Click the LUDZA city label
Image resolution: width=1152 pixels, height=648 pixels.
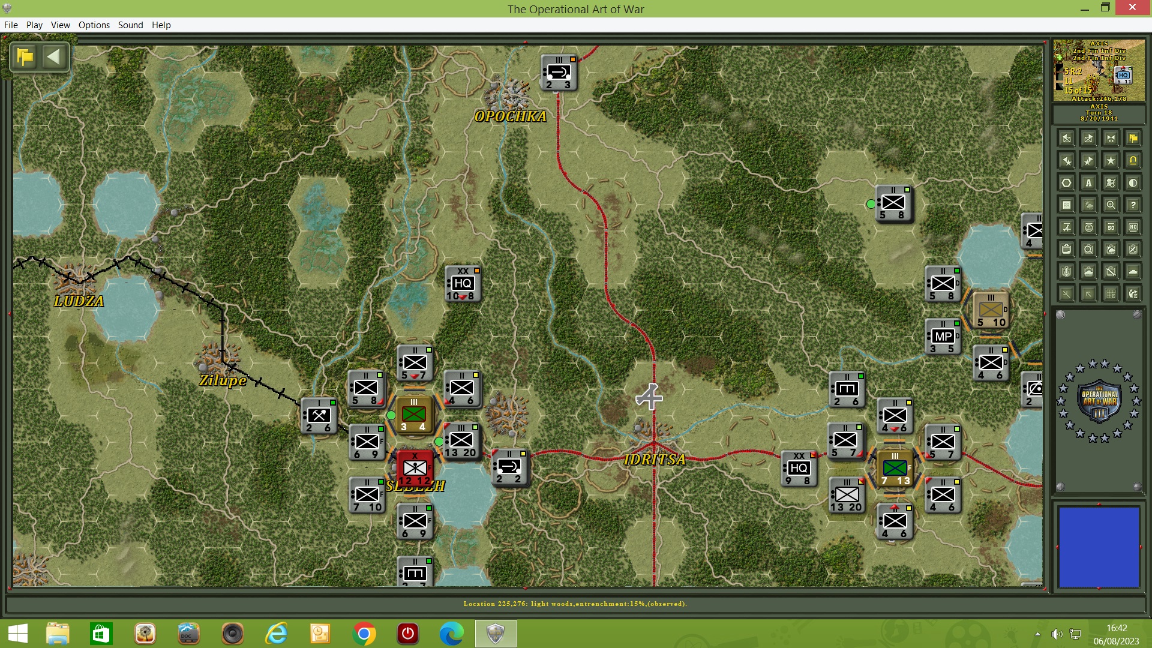tap(79, 301)
